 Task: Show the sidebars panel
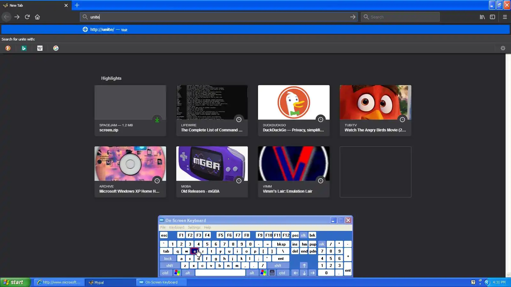pyautogui.click(x=492, y=17)
